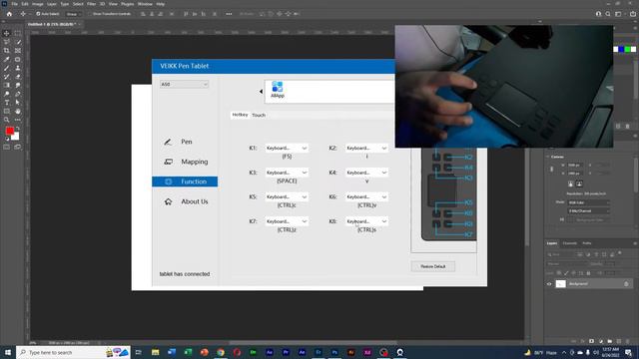Switch to the Paths panel tab
This screenshot has height=359, width=639.
(x=587, y=243)
